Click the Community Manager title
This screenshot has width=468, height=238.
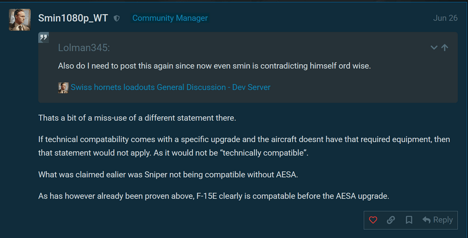[170, 18]
